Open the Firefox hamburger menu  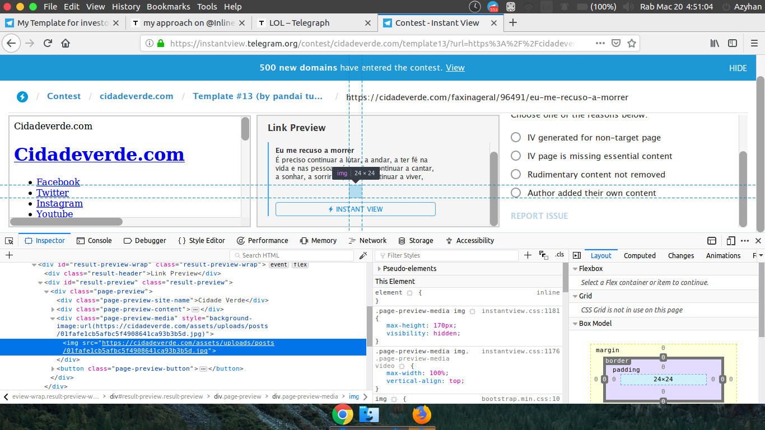[754, 43]
